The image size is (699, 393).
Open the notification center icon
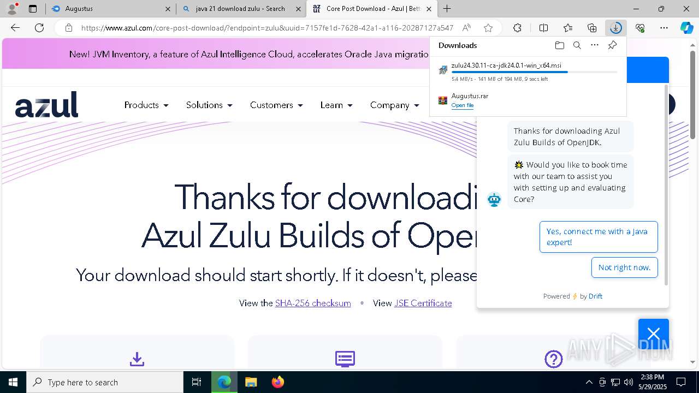681,382
